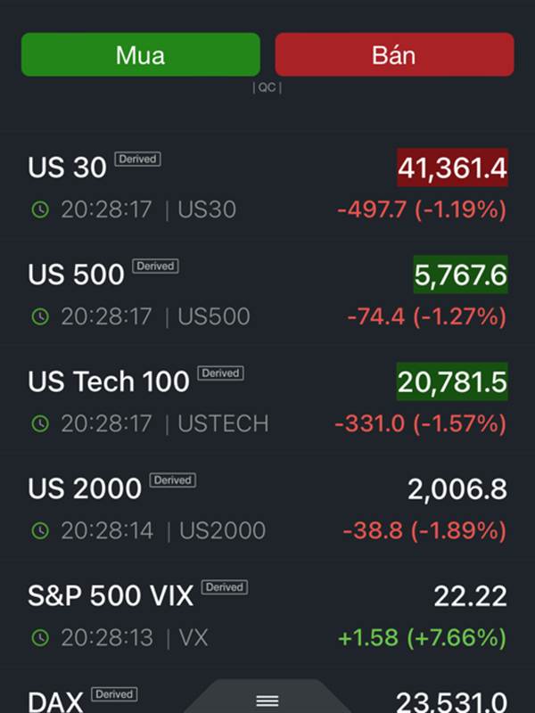The width and height of the screenshot is (535, 713).
Task: Expand the bottom drawer handle with three lines
Action: [267, 700]
